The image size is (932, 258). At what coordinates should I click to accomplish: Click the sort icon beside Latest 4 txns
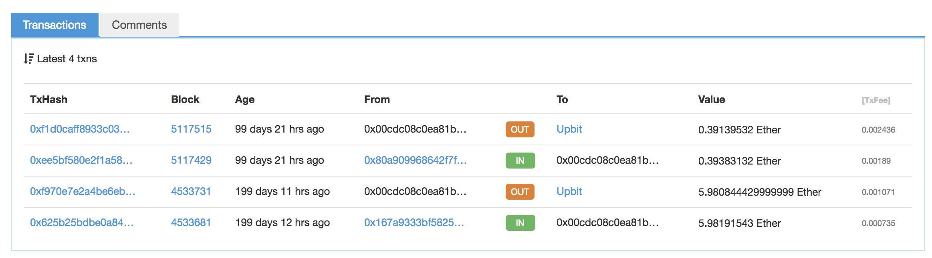pos(28,59)
